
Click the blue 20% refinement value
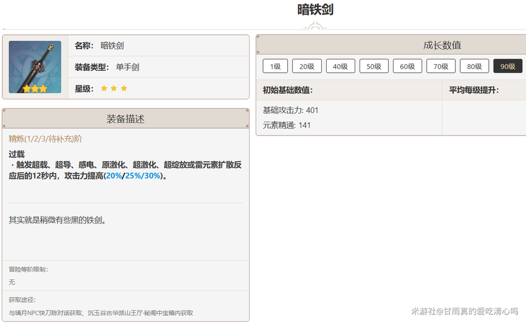[x=113, y=176]
